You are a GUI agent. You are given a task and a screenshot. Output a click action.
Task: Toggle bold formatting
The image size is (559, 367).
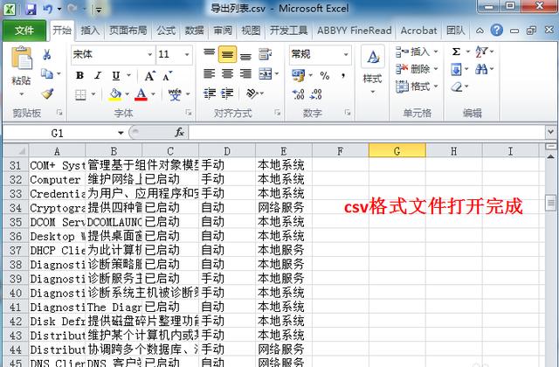click(79, 75)
